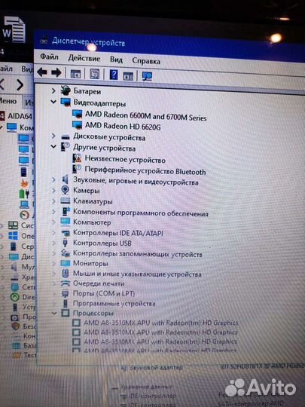Select AMD Radeon 6600M and 6700M Series

point(146,116)
